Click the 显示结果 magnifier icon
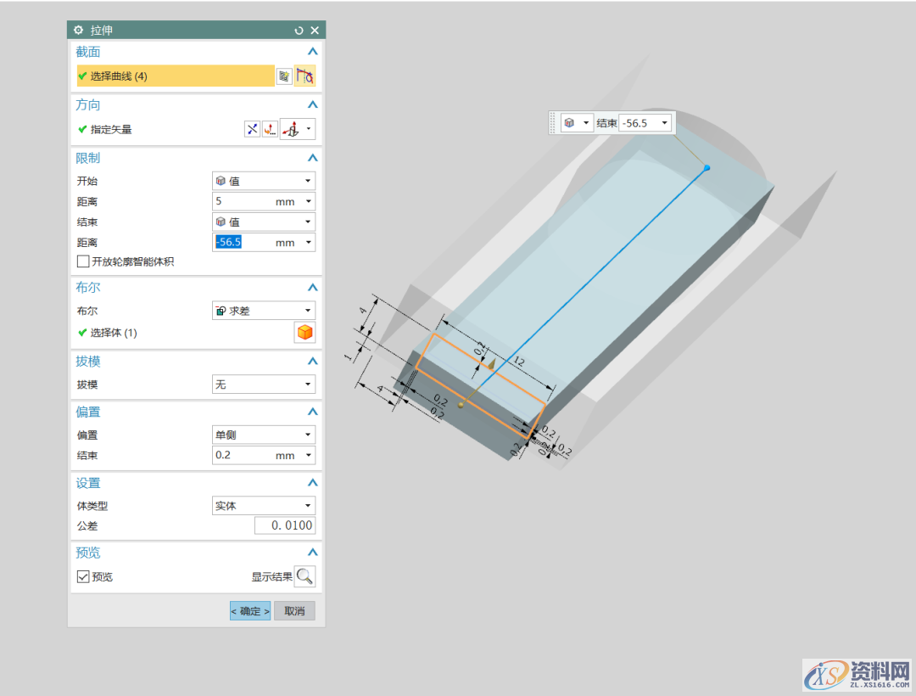This screenshot has height=696, width=916. tap(304, 577)
